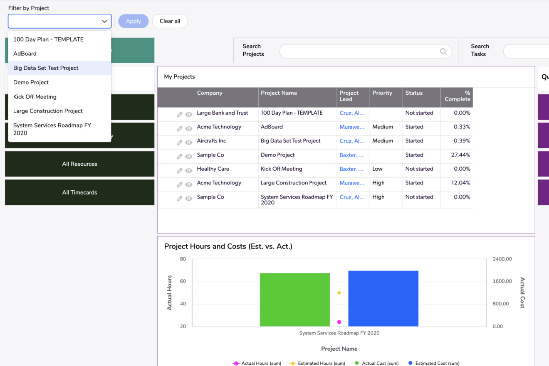This screenshot has width=549, height=366.
Task: Open All Resources from the sidebar
Action: [79, 164]
